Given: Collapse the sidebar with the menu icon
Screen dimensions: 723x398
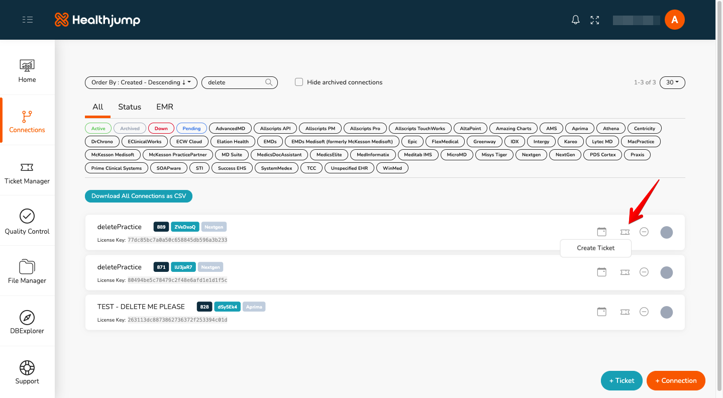Looking at the screenshot, I should (x=28, y=20).
